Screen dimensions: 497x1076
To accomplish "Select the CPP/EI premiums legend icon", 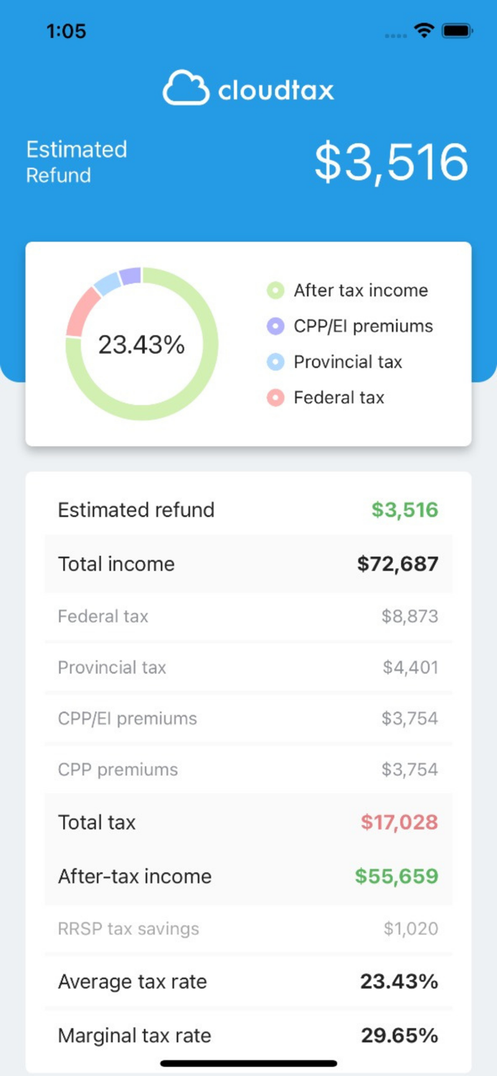I will (275, 326).
